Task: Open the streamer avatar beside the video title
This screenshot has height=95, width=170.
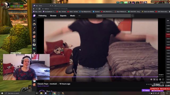Action: tap(34, 84)
